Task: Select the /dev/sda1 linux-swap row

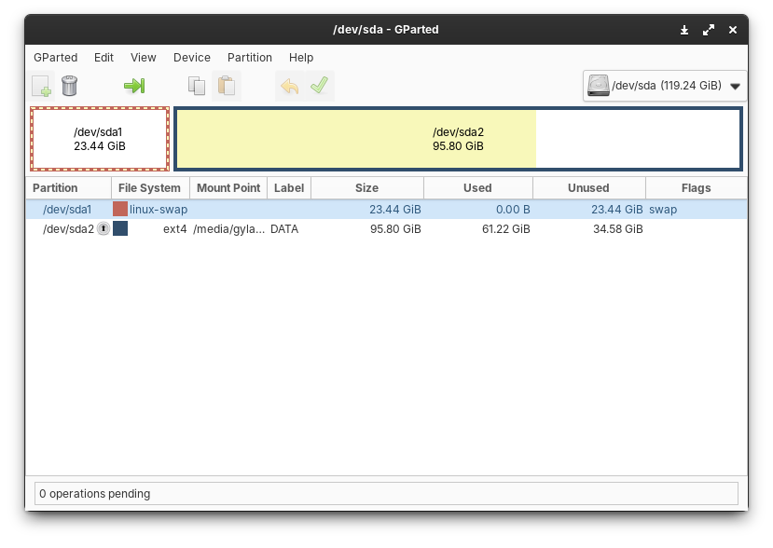Action: pos(280,209)
